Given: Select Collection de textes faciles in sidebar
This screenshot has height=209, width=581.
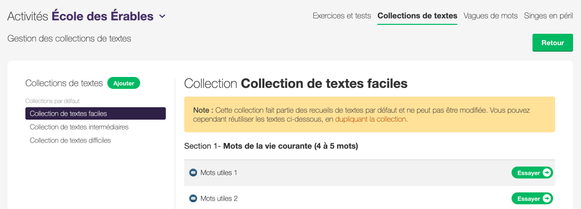Looking at the screenshot, I should coord(96,114).
